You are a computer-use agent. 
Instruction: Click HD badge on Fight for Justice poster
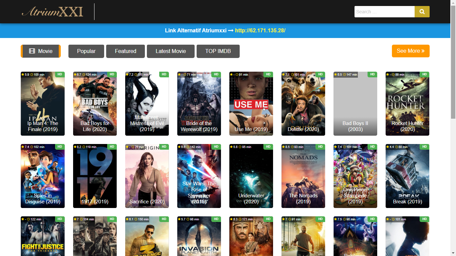60,219
